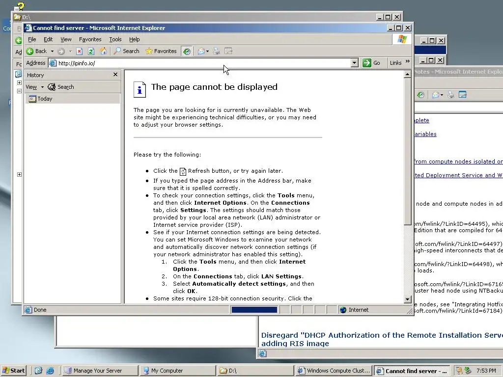Expand the Address bar URL dropdown
This screenshot has width=503, height=377.
pyautogui.click(x=355, y=63)
